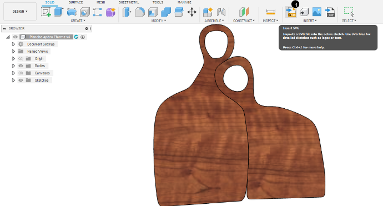Open the INSPECT dropdown menu

click(x=270, y=21)
